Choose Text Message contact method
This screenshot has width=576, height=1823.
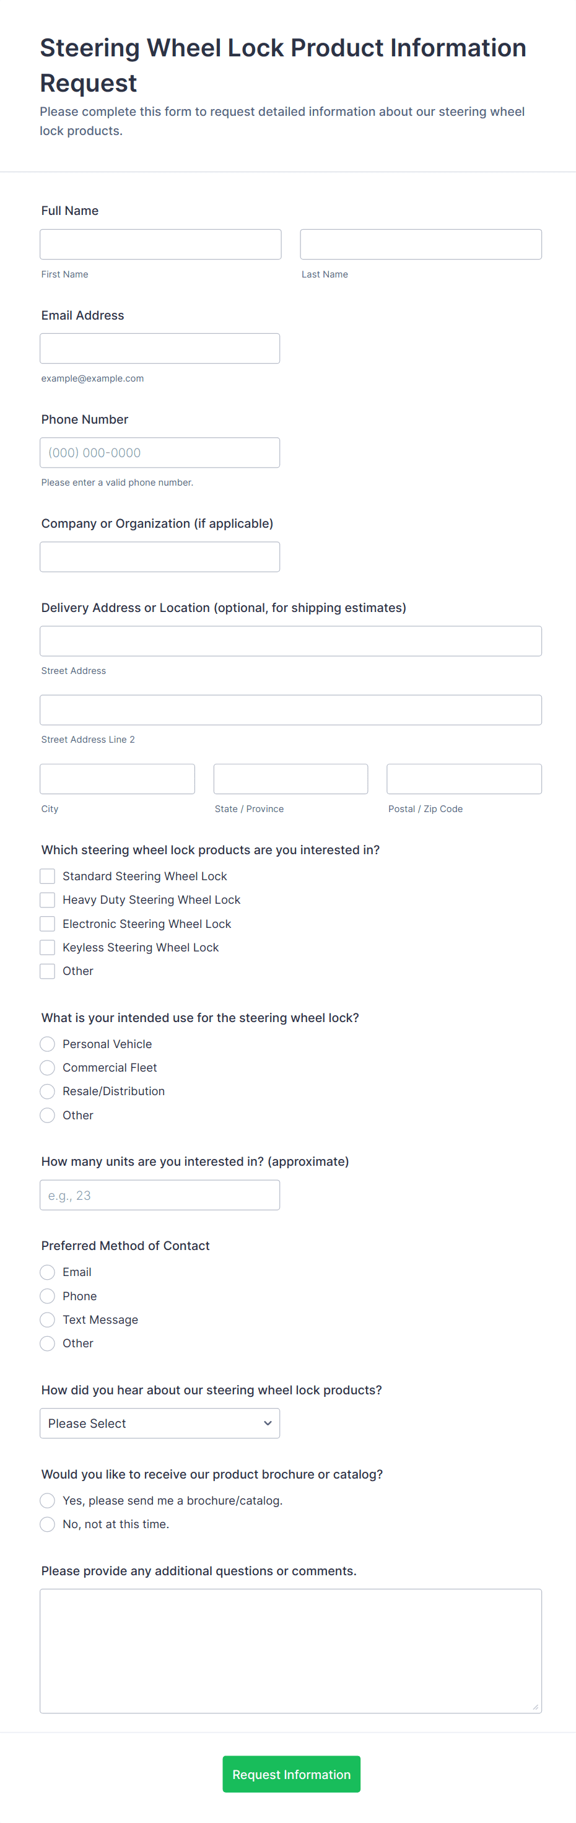point(48,1320)
